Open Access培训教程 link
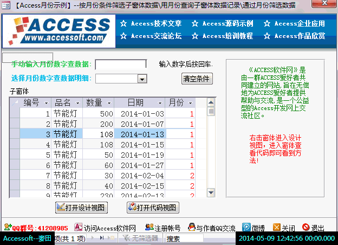Viewport: 338px width, 245px height. (x=228, y=36)
